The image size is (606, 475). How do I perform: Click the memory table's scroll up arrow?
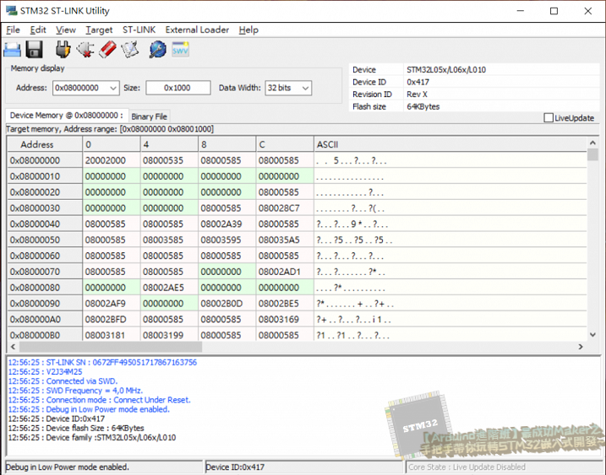pyautogui.click(x=592, y=143)
